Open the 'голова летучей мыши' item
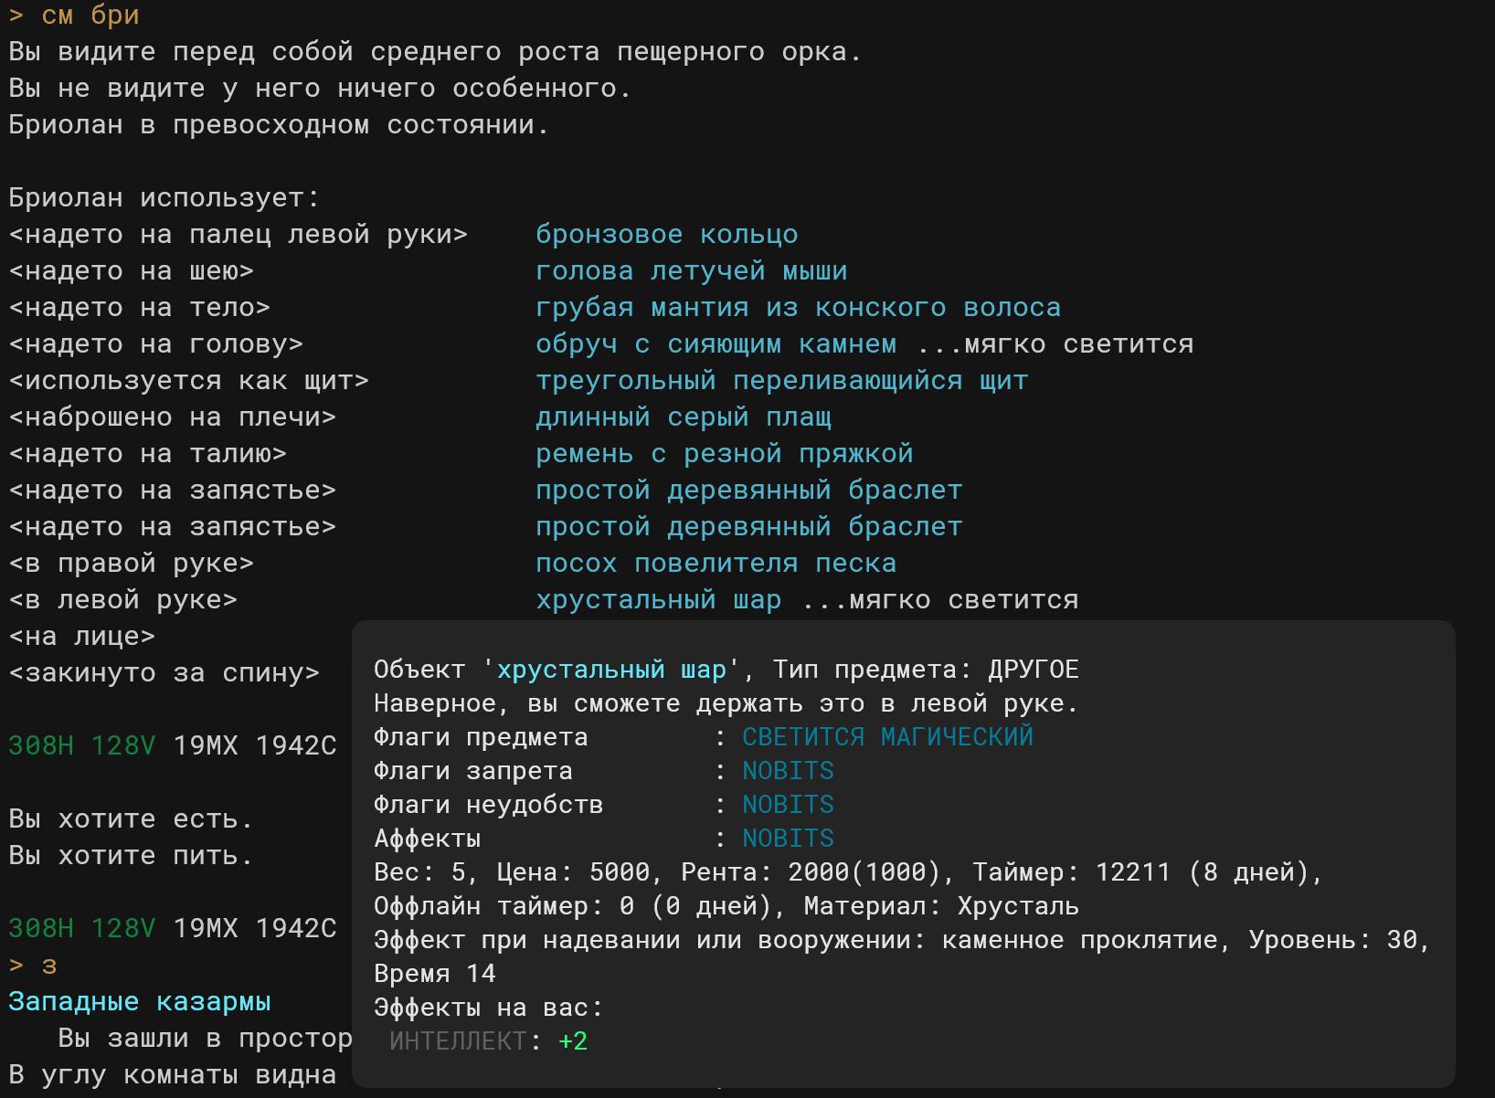Screen dimensions: 1495x1098 pos(691,271)
